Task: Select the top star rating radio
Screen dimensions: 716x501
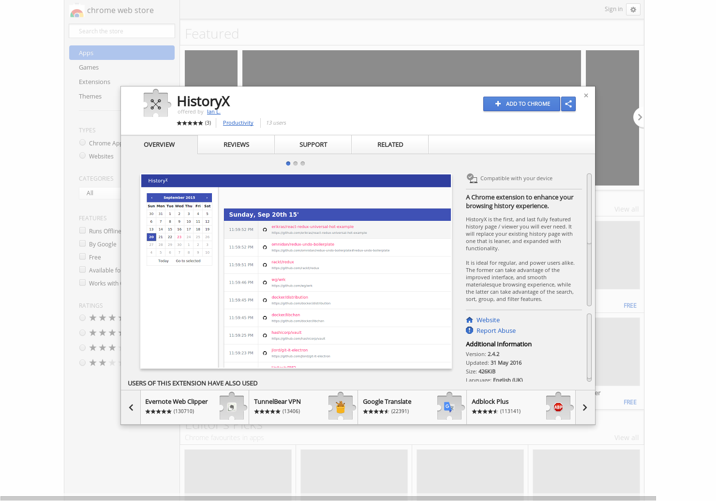Action: 83,318
